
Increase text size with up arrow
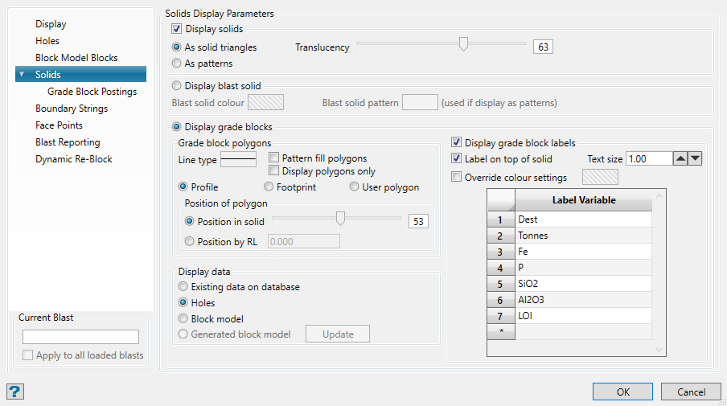680,159
